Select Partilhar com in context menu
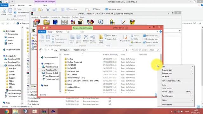This screenshot has height=114, width=203. pyautogui.click(x=176, y=96)
